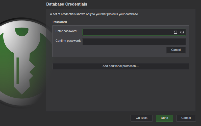The image size is (201, 126).
Task: Cancel the password entry inside Password box
Action: [176, 50]
